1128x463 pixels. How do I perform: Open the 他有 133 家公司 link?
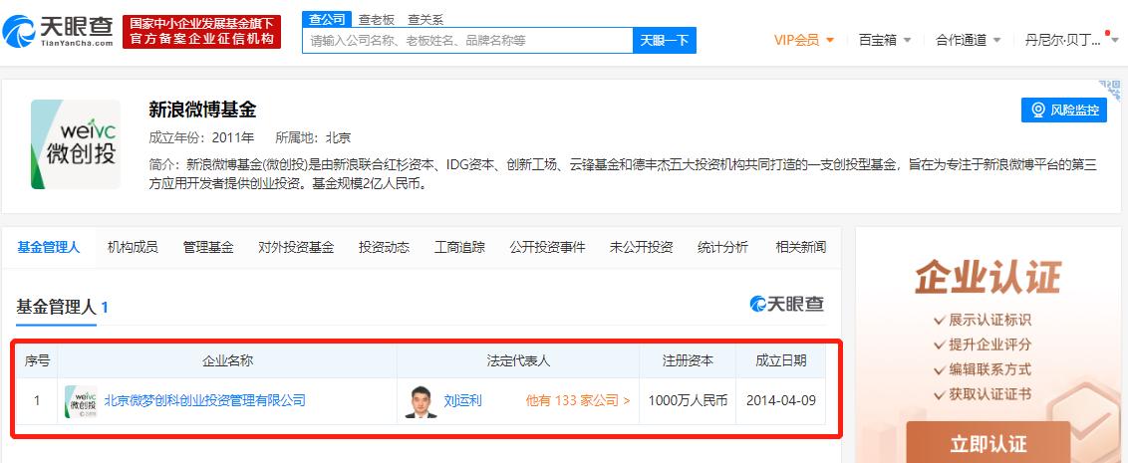pos(578,400)
